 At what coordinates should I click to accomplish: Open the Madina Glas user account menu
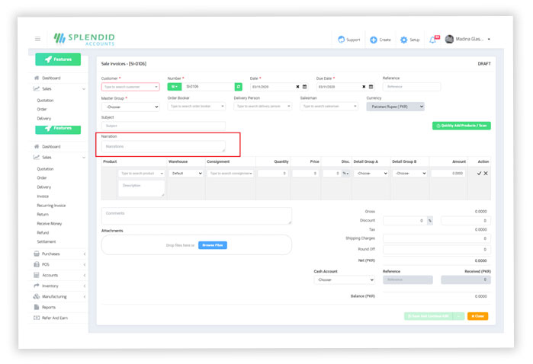pyautogui.click(x=467, y=40)
